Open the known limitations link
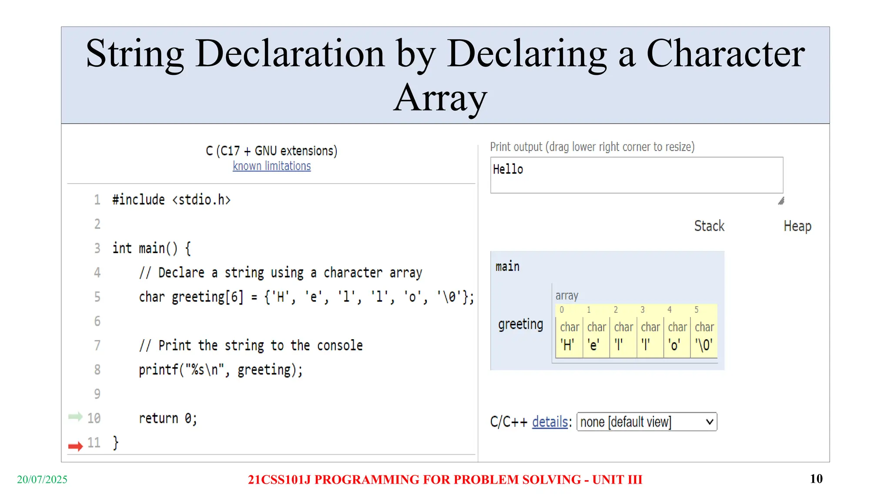 click(x=271, y=166)
